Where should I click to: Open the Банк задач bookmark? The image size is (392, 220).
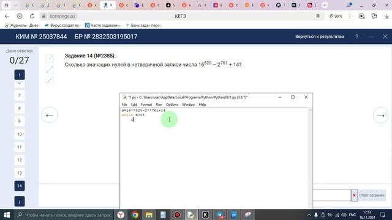click(143, 25)
